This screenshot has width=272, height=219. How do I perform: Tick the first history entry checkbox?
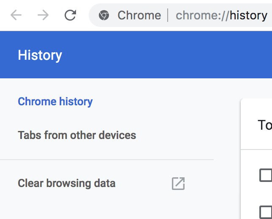[266, 175]
